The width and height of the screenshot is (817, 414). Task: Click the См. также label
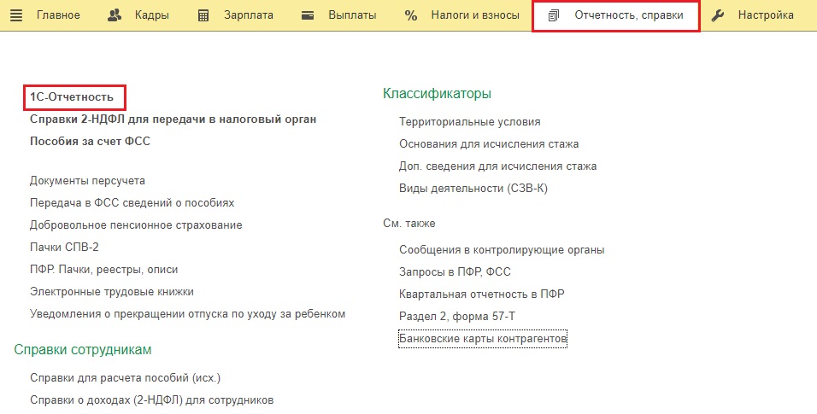tap(409, 224)
